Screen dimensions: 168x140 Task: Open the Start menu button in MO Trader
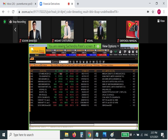click(38, 55)
